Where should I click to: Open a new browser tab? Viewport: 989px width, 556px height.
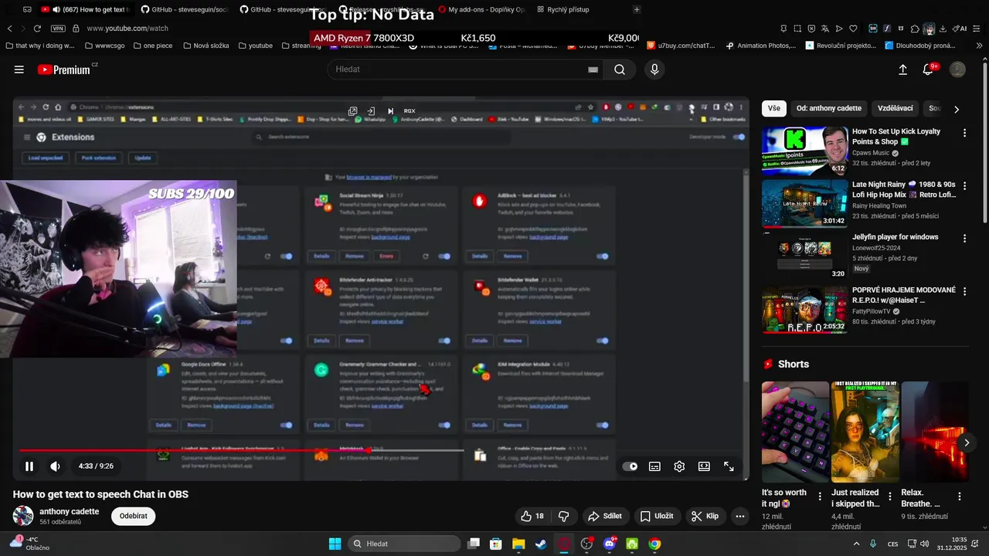coord(637,9)
